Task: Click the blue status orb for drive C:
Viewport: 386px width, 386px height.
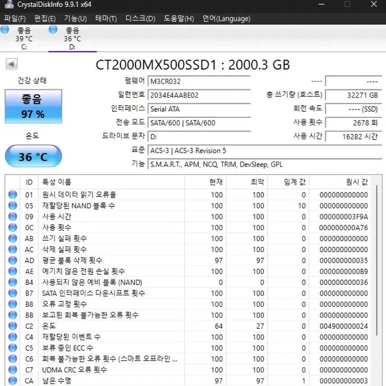Action: click(x=5, y=29)
